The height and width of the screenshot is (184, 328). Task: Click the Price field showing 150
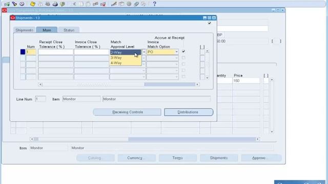(246, 81)
